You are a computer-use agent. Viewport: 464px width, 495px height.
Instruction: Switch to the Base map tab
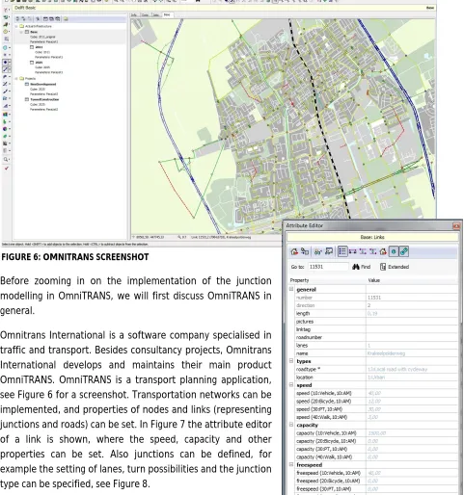pos(167,14)
